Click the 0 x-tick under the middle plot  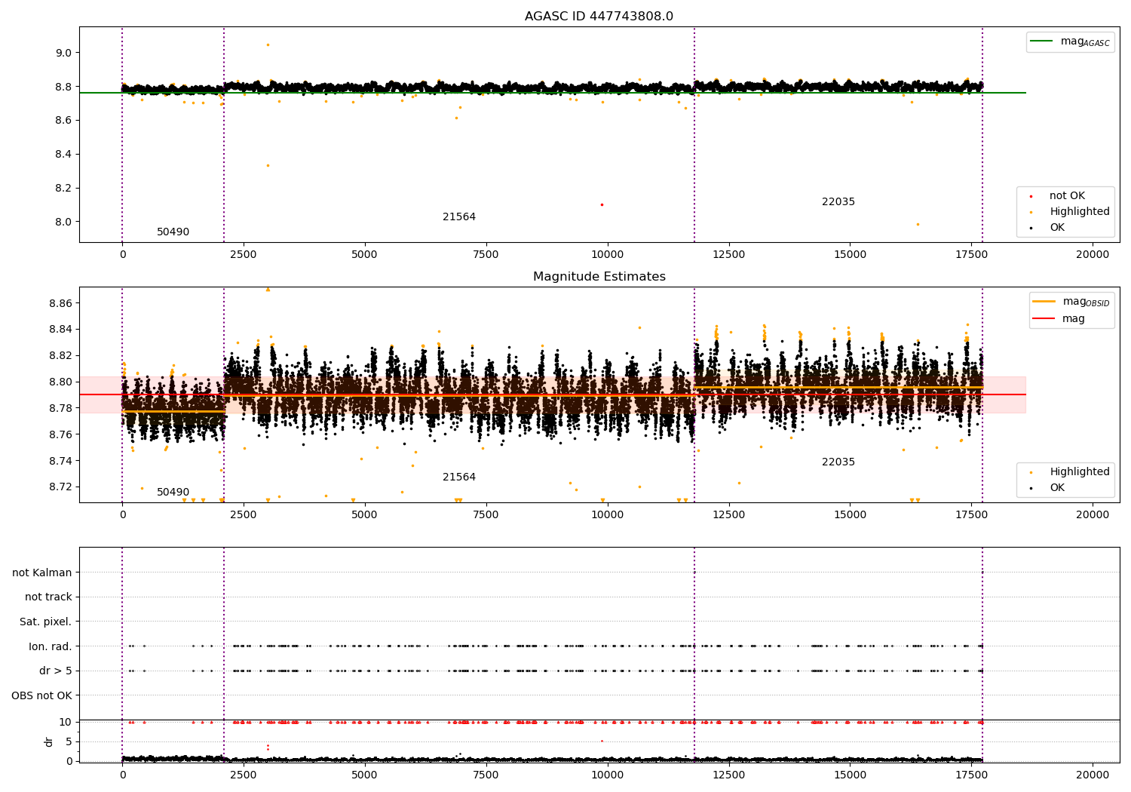(122, 515)
